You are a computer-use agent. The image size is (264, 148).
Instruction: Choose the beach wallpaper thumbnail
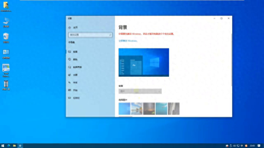pos(137,109)
